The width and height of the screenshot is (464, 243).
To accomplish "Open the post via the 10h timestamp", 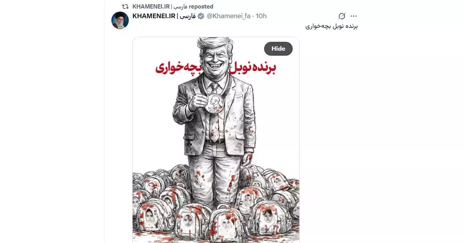I will point(261,16).
